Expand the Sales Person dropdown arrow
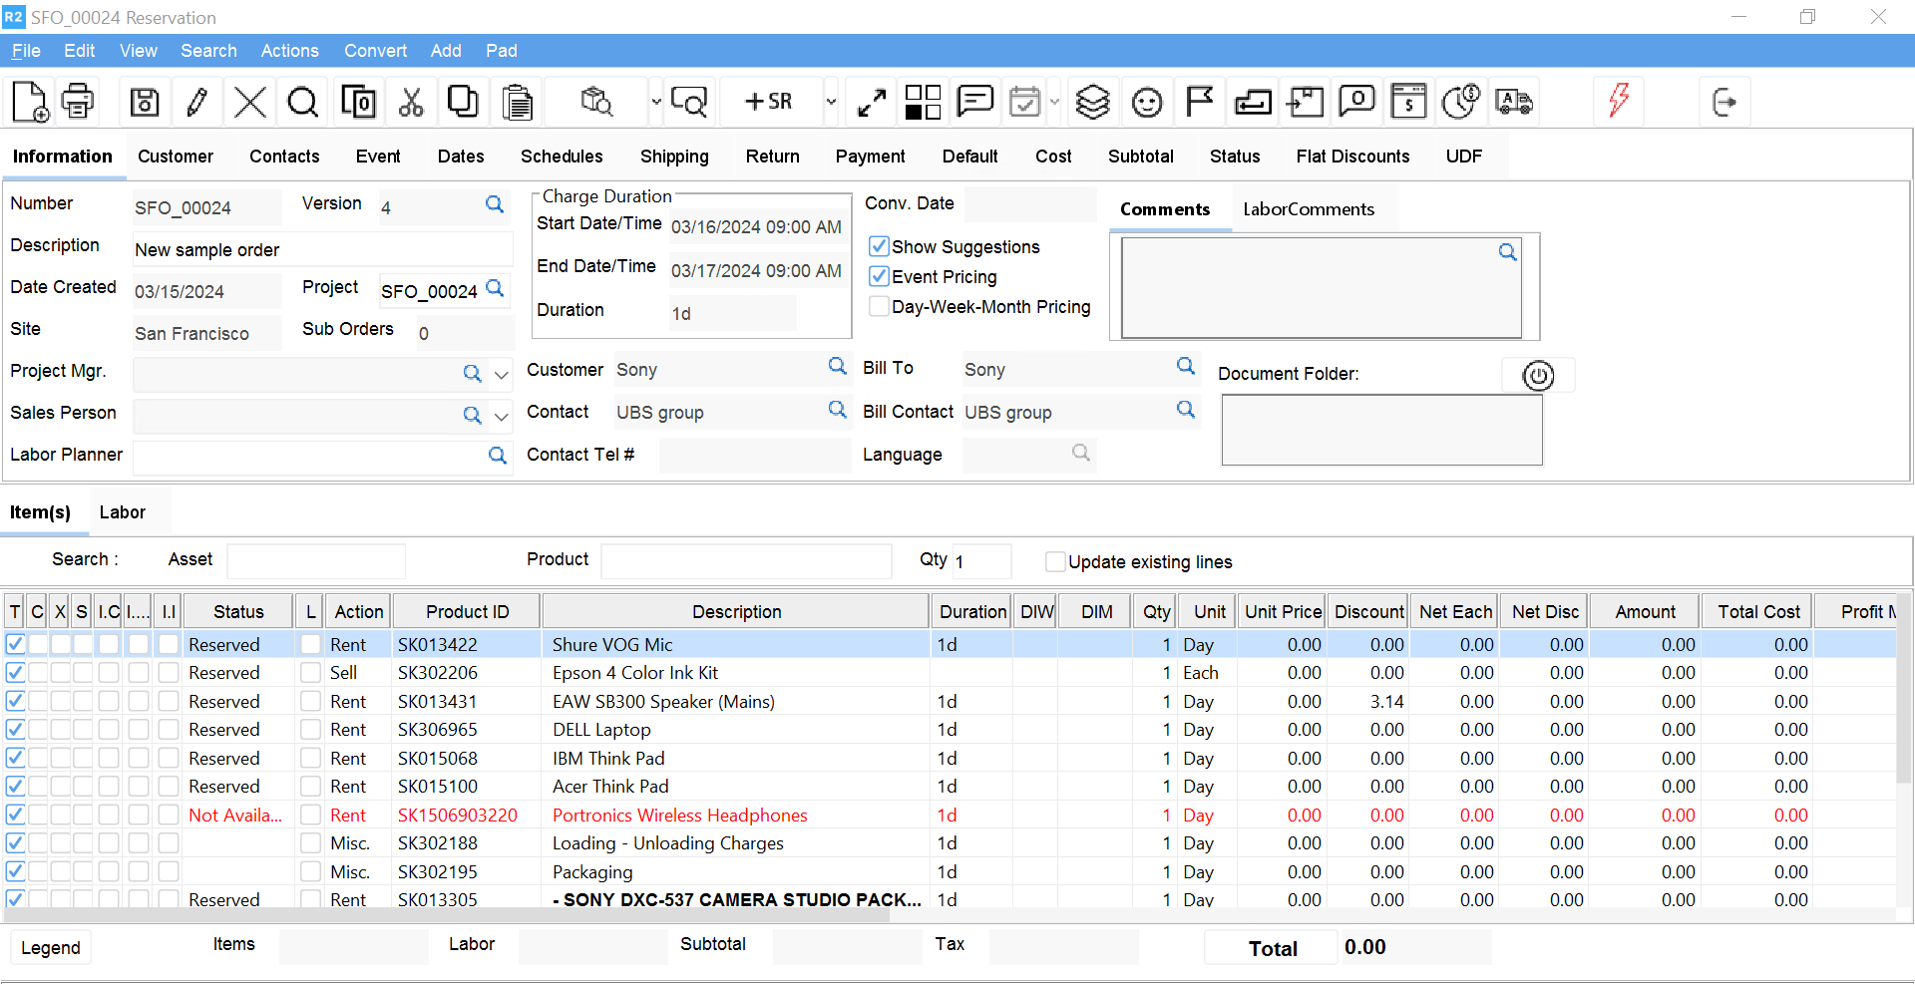The width and height of the screenshot is (1915, 984). [x=502, y=416]
